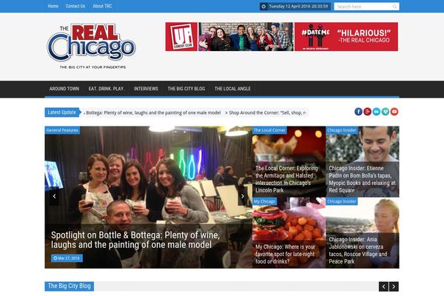Open the YouTube social icon

point(394,112)
